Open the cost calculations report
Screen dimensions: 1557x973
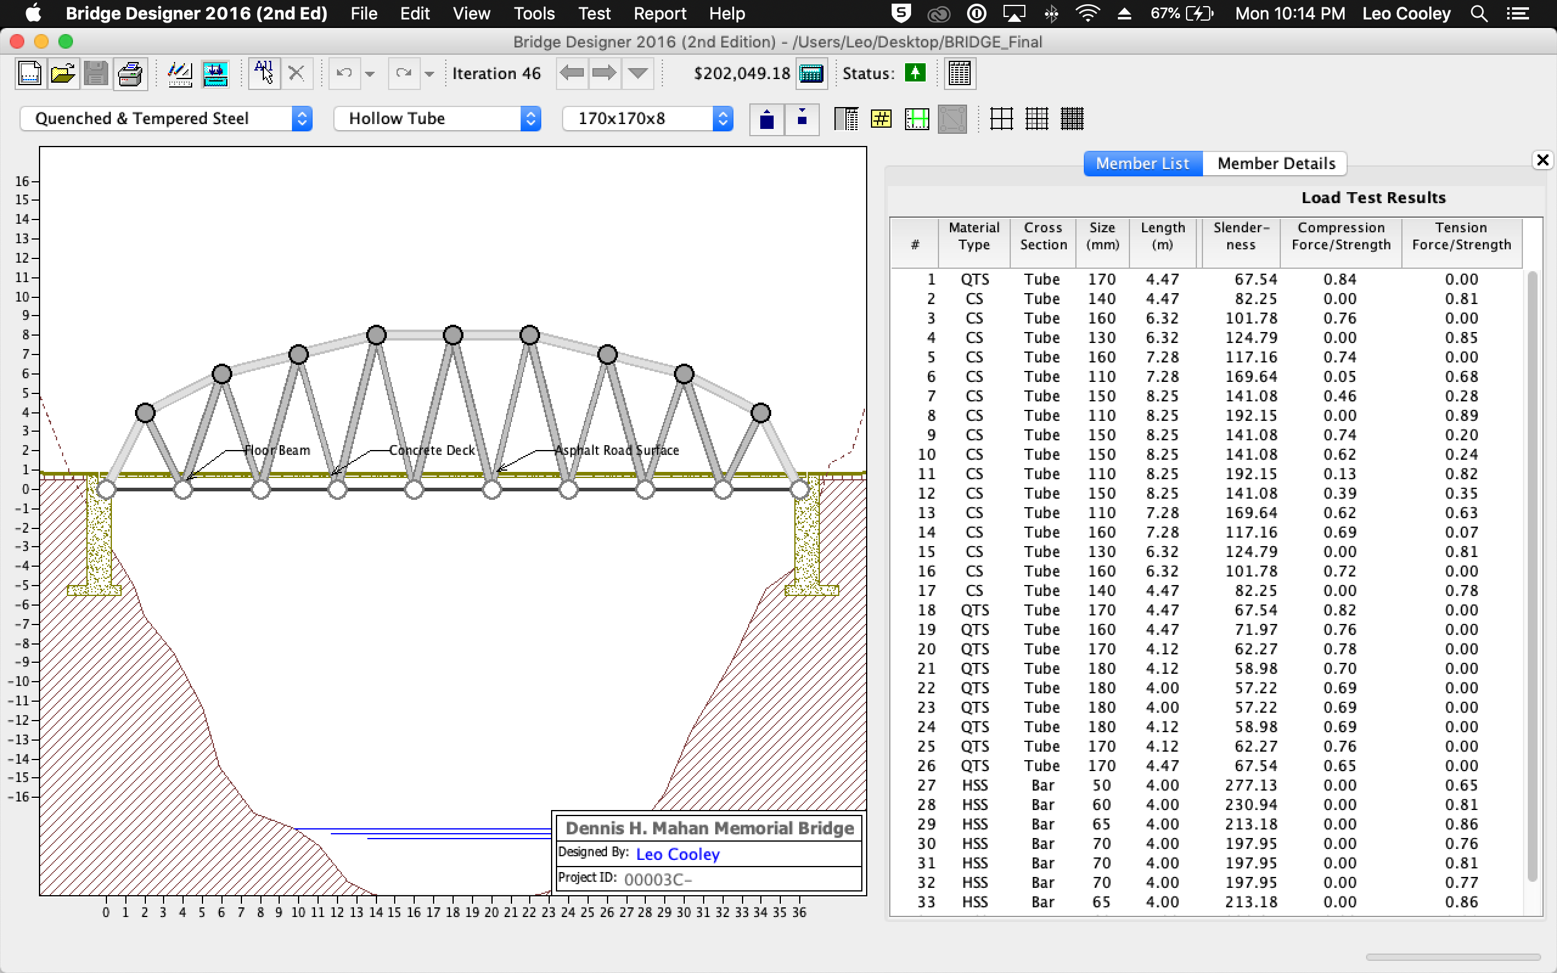click(x=811, y=74)
